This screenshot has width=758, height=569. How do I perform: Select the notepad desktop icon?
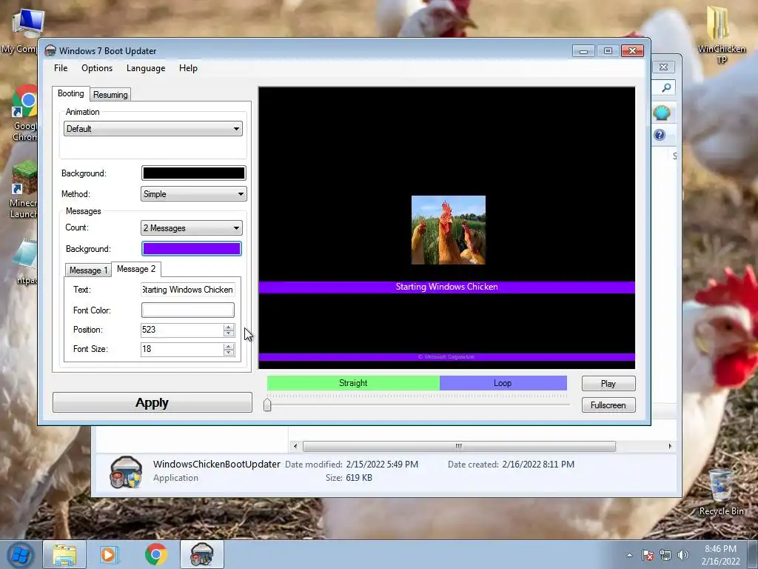coord(26,262)
